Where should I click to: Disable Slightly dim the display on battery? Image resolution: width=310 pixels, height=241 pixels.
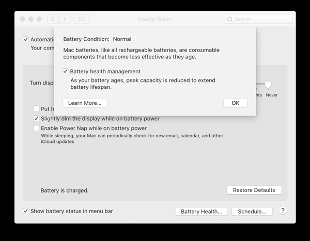[36, 118]
